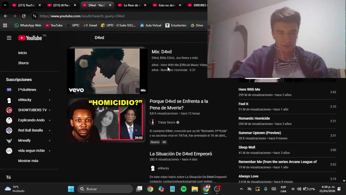Open Trippy Sauce channel name link

(x=166, y=122)
